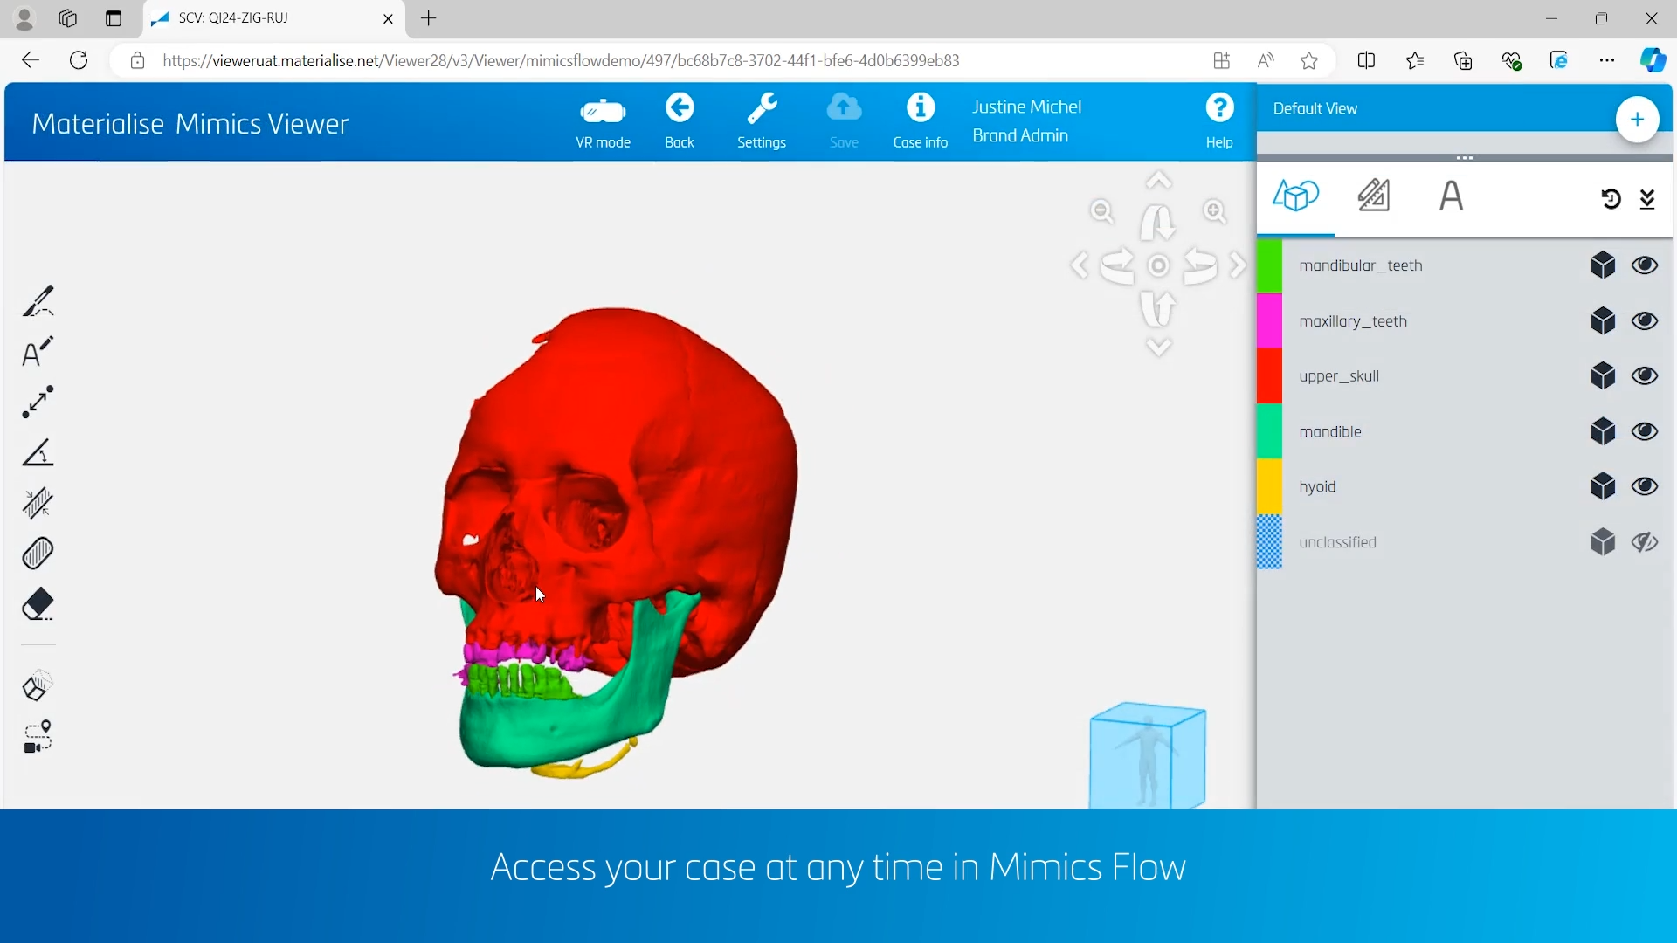The image size is (1677, 943).
Task: Zoom in on the 3D view
Action: point(1215,211)
